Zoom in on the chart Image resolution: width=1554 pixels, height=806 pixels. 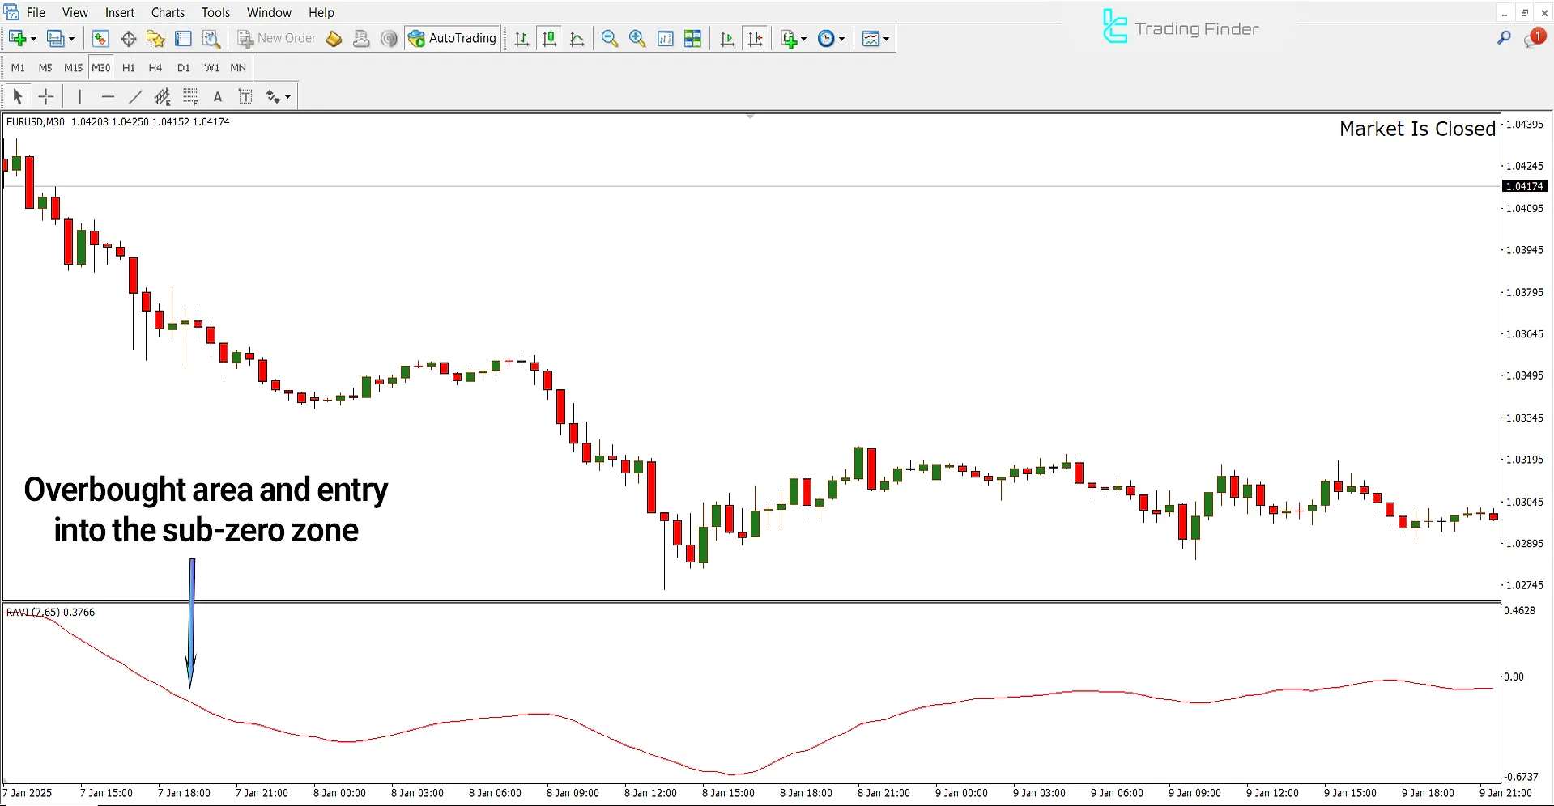(637, 38)
